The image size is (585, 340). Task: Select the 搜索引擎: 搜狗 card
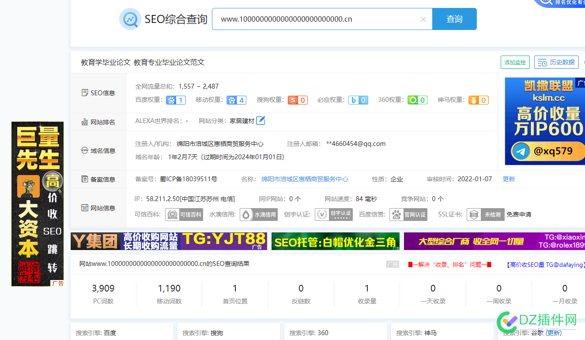click(x=229, y=332)
